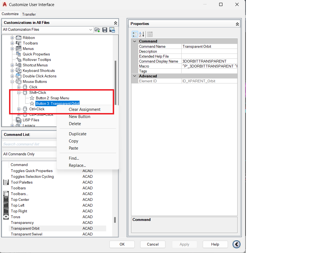Switch Properties to categorized view

[x=135, y=34]
